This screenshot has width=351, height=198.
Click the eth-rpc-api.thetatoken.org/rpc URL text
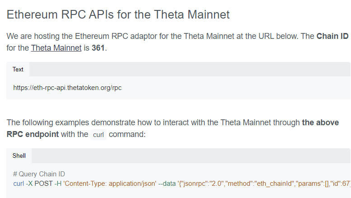click(x=67, y=88)
